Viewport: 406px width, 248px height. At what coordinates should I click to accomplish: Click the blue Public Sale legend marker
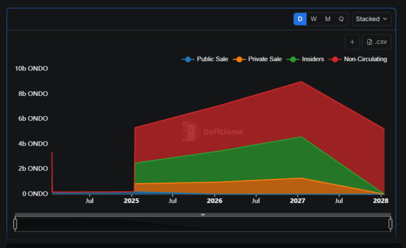187,59
